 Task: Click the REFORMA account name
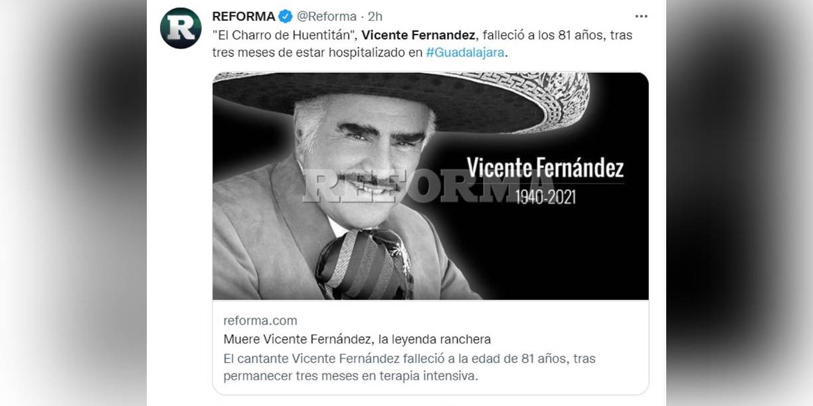(243, 17)
